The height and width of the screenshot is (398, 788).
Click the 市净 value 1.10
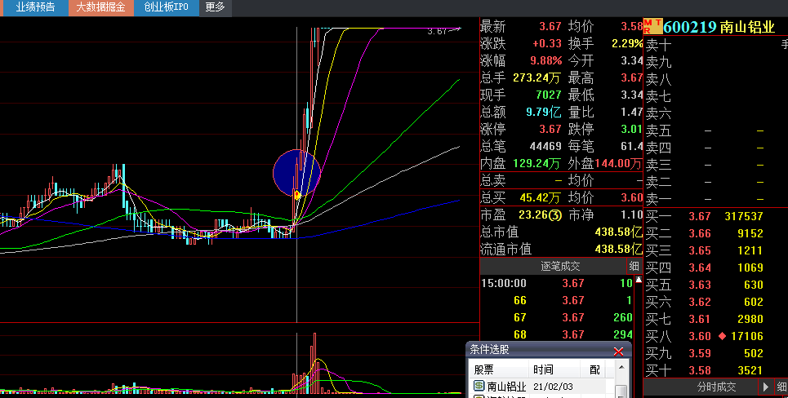[x=632, y=214]
